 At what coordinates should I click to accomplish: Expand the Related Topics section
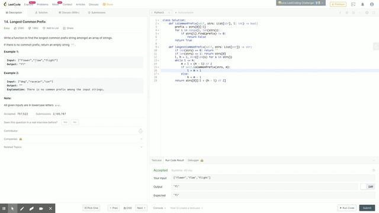[x=73, y=147]
